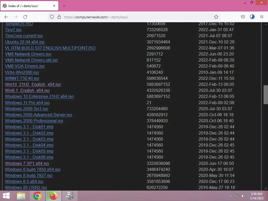The image size is (268, 201).
Task: Save page to Pocket
Action: (243, 17)
